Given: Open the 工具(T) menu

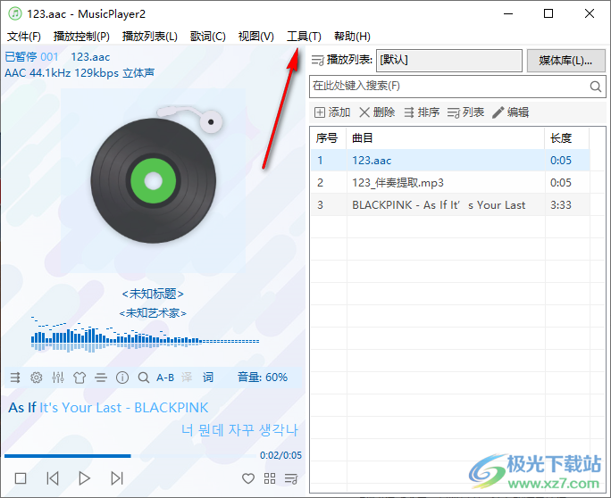Looking at the screenshot, I should (x=304, y=37).
